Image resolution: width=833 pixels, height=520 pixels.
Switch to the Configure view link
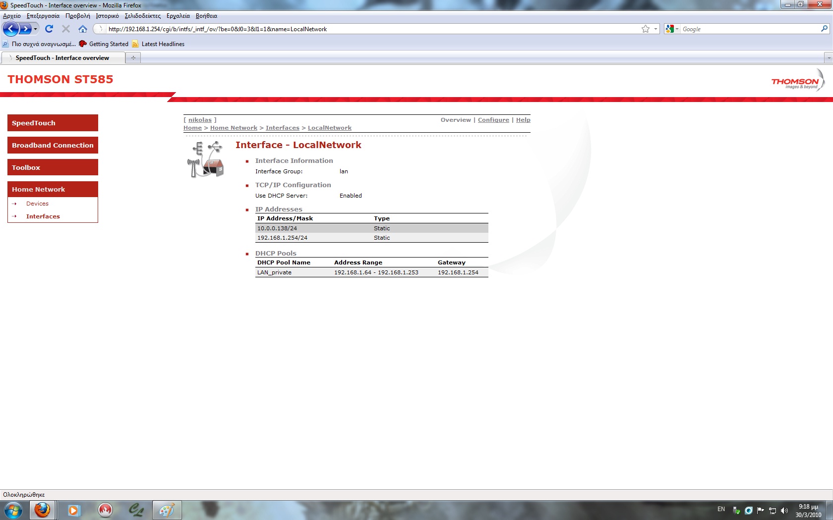tap(493, 120)
